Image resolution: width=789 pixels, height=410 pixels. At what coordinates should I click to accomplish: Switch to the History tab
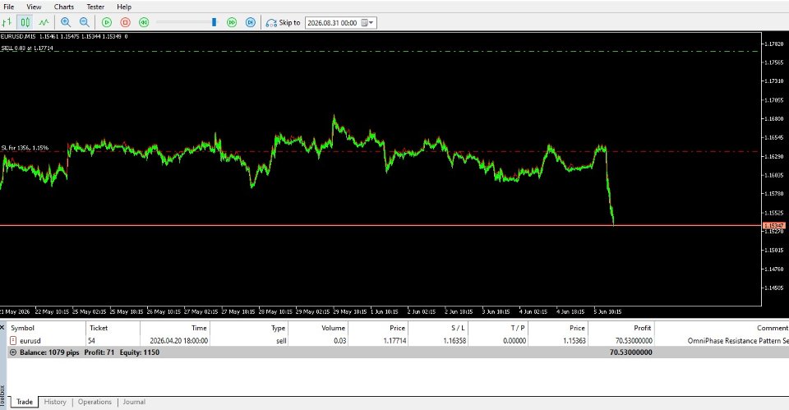[55, 402]
